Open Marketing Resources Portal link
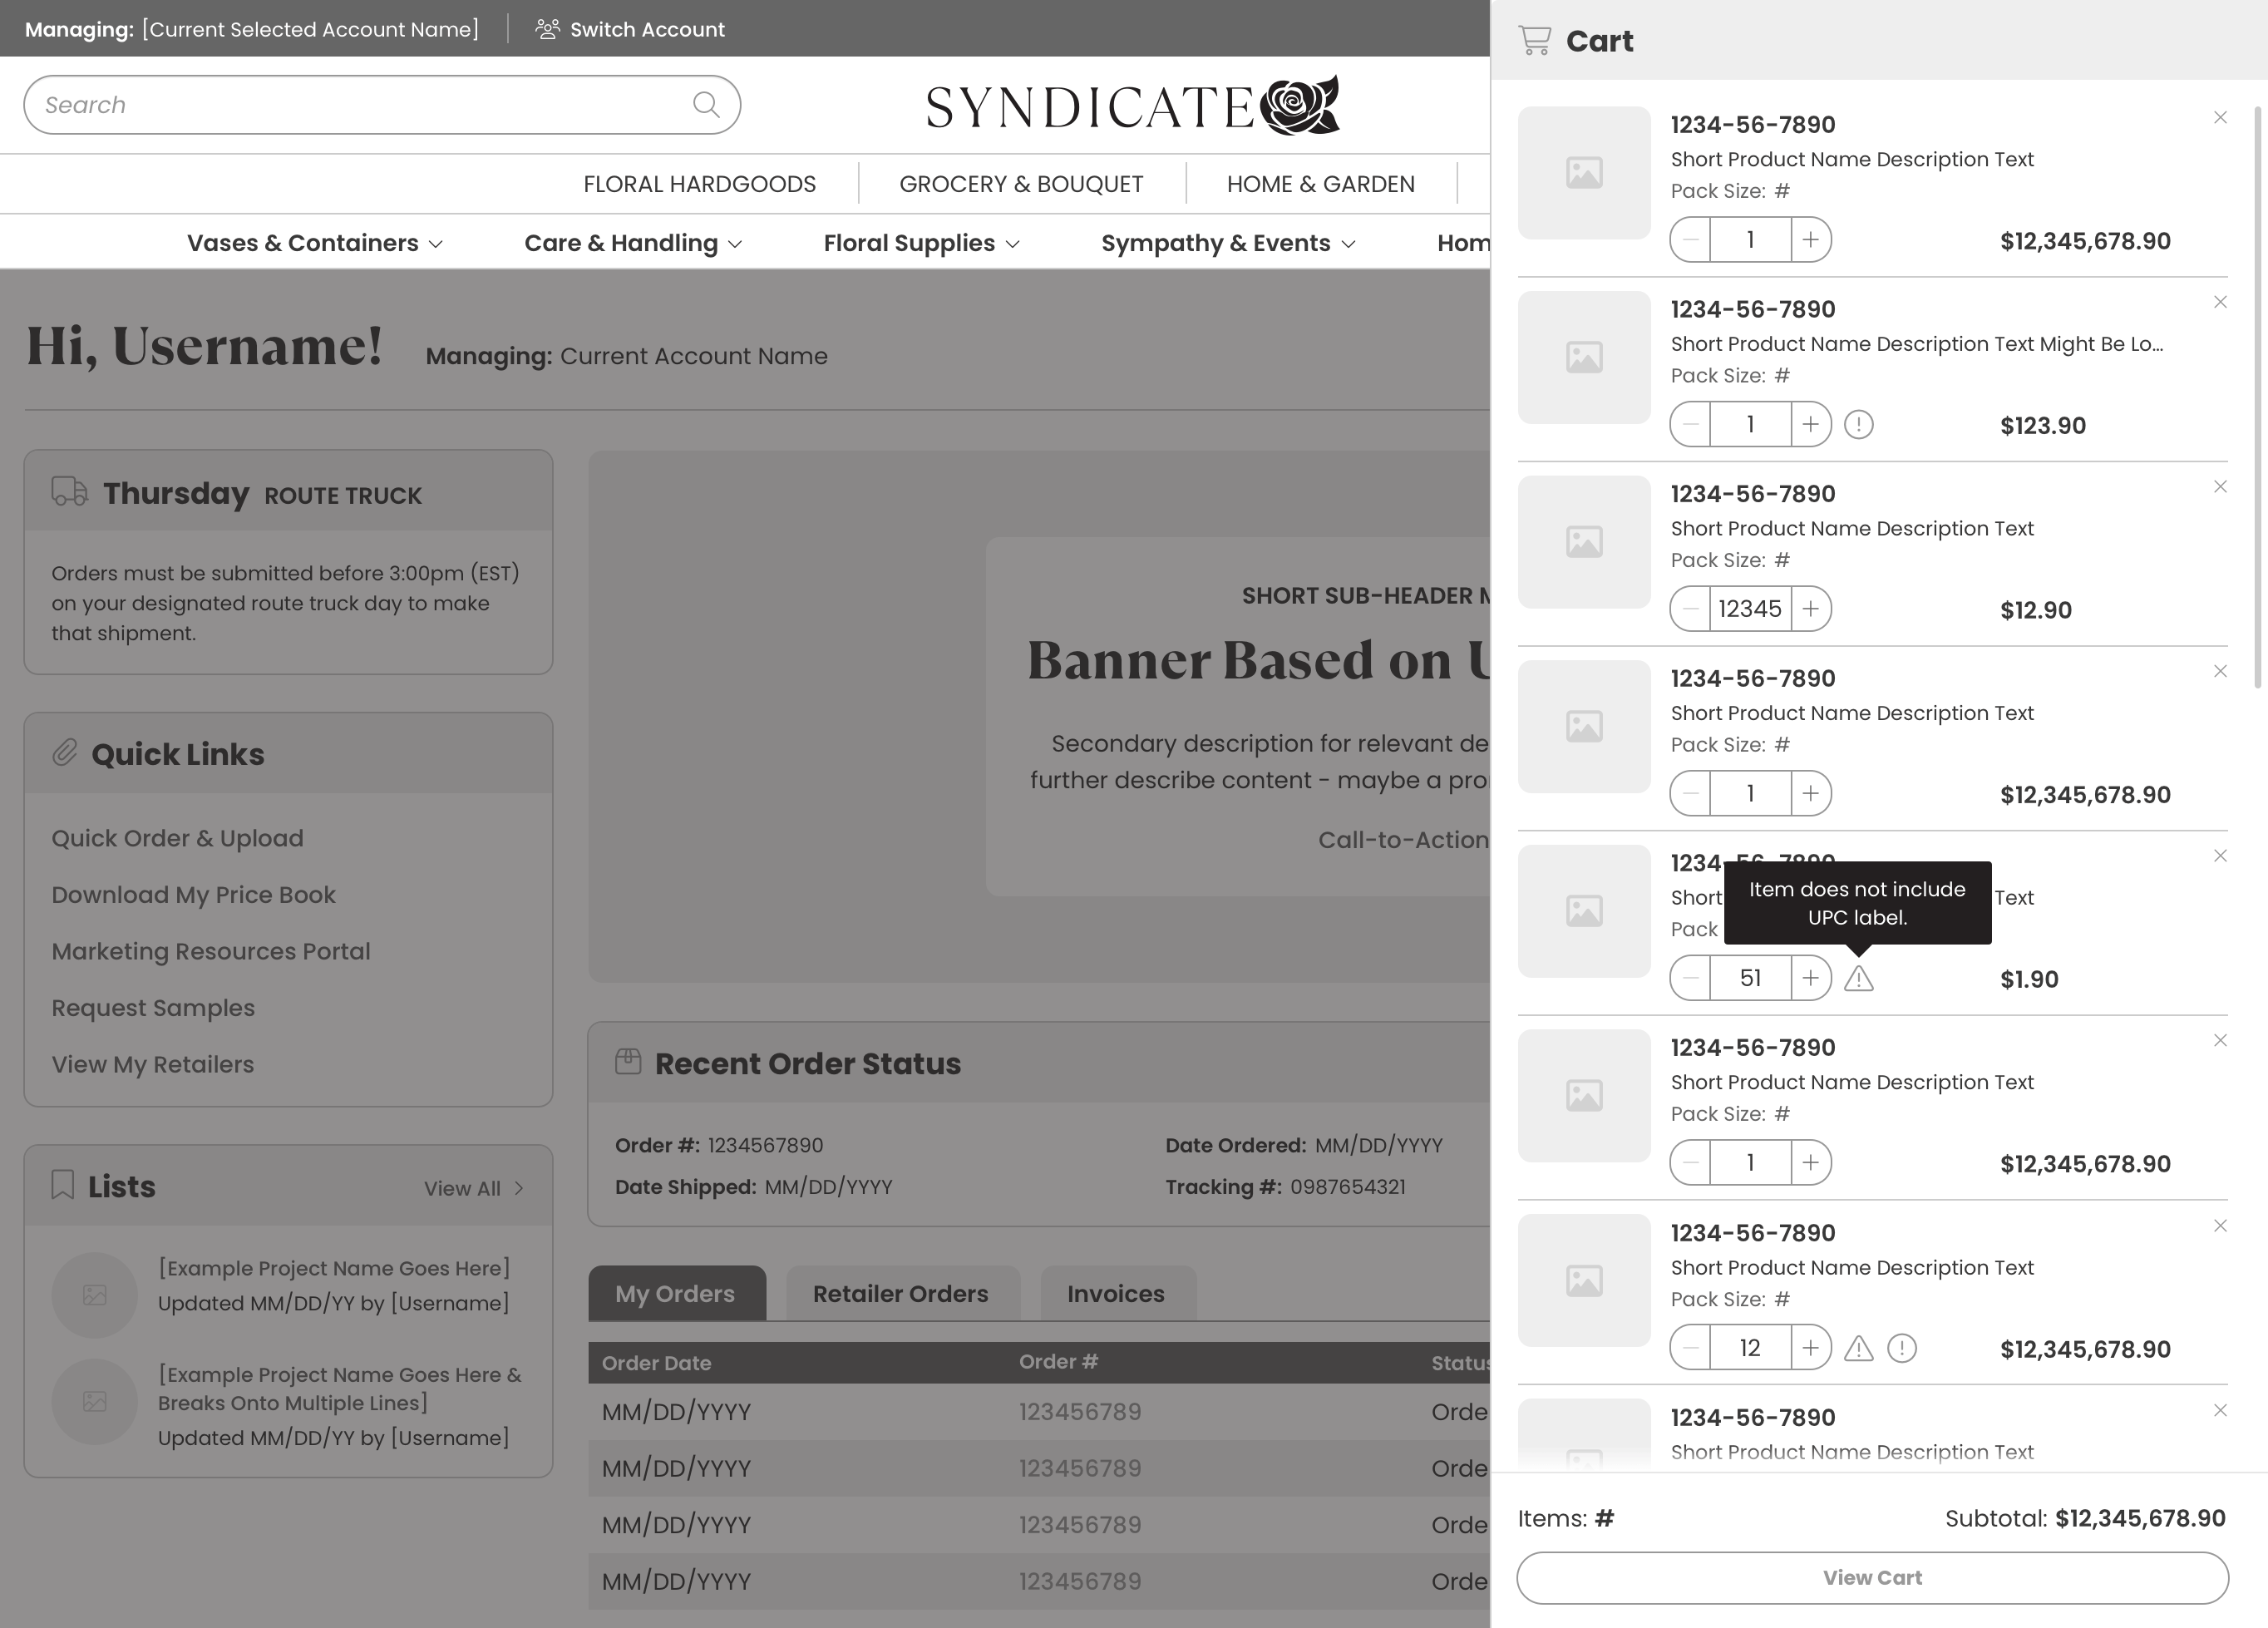The height and width of the screenshot is (1628, 2268). tap(211, 951)
